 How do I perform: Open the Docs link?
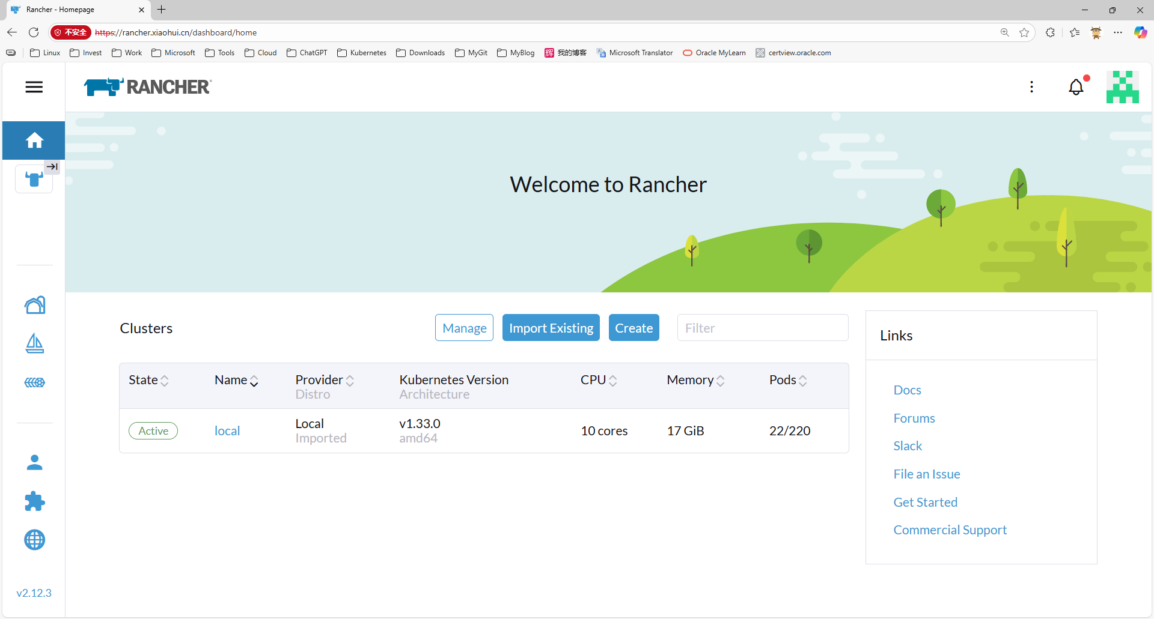point(907,390)
